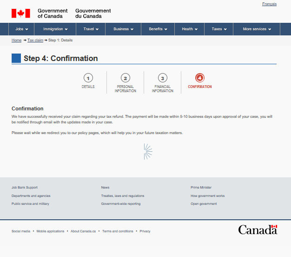Screen dimensions: 291x257
Task: Click the step 2 Personal Information circle
Action: pyautogui.click(x=126, y=78)
